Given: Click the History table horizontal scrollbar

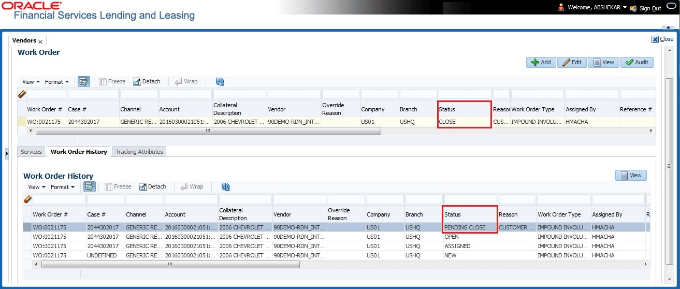Looking at the screenshot, I should (x=170, y=264).
